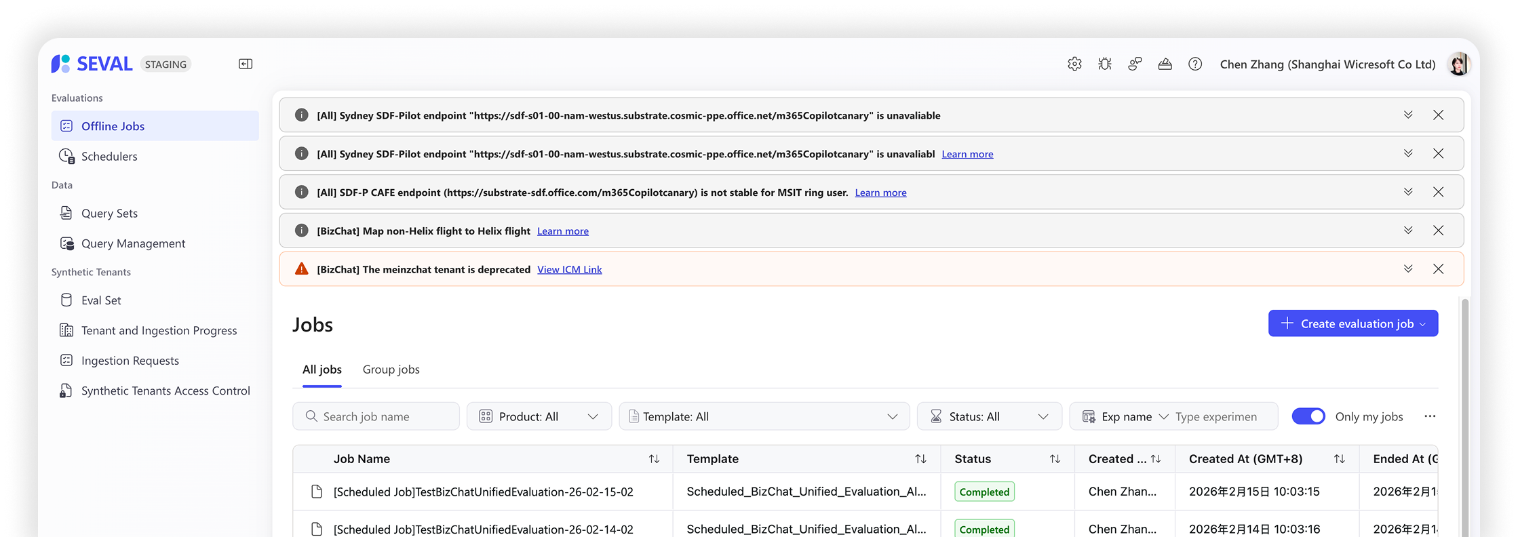Open the help question mark icon
Image resolution: width=1518 pixels, height=537 pixels.
(x=1195, y=64)
